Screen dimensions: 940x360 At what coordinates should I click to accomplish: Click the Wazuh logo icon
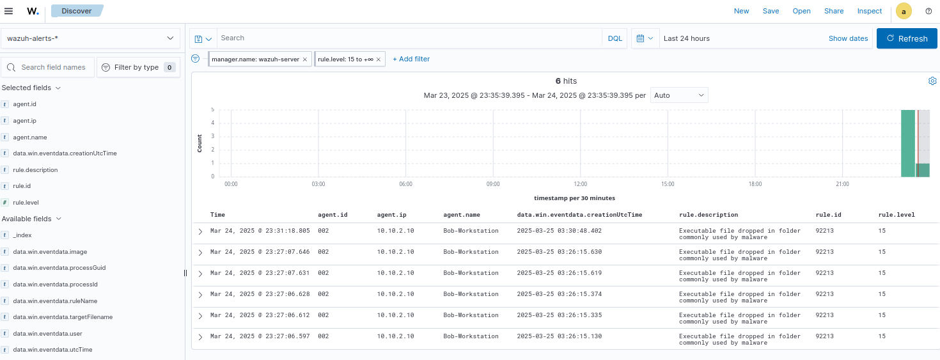point(33,11)
